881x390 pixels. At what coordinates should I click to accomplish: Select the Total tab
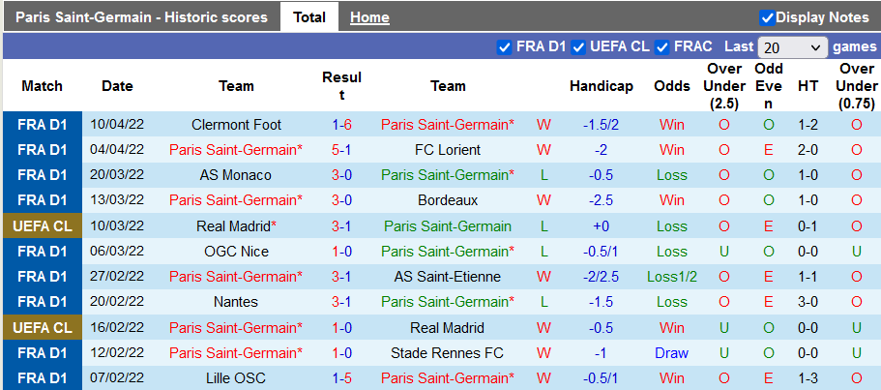point(309,17)
